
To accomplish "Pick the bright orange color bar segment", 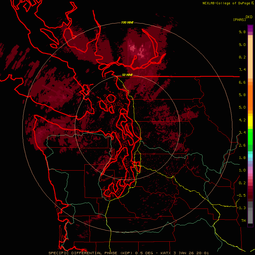I will pos(250,97).
